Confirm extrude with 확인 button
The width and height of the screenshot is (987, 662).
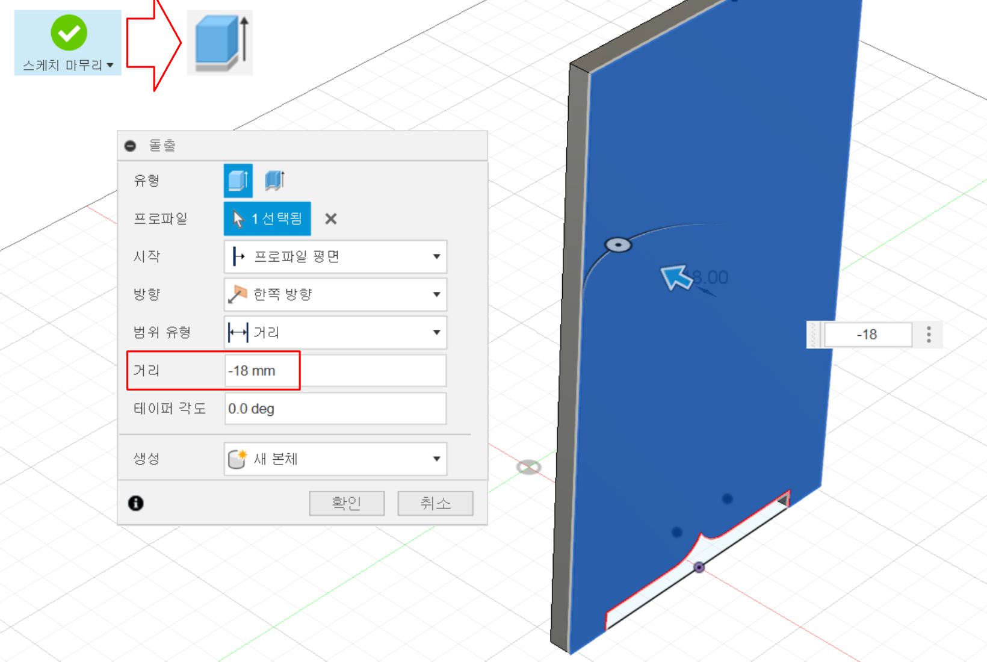pyautogui.click(x=347, y=503)
